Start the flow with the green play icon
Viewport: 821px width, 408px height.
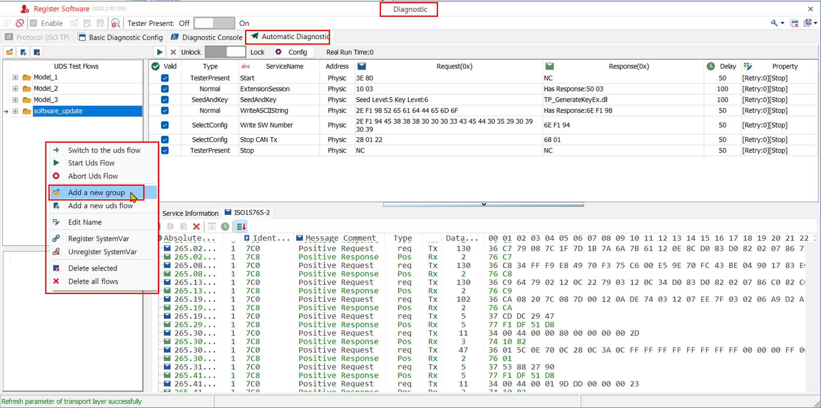159,52
